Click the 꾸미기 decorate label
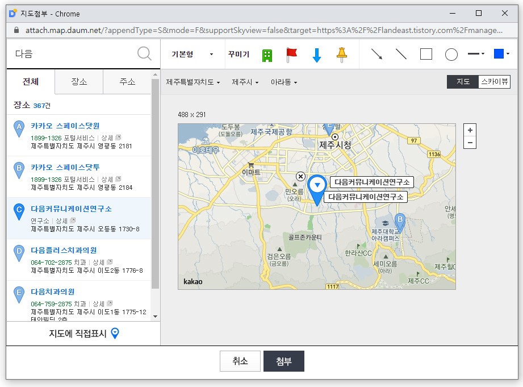This screenshot has width=523, height=387. tap(239, 54)
